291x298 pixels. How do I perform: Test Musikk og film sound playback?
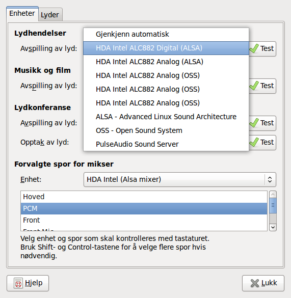pos(262,86)
